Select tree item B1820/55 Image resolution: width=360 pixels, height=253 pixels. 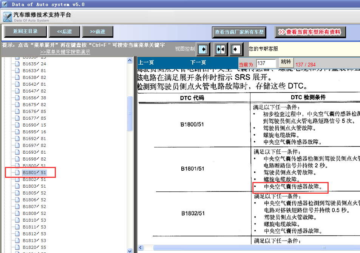pyautogui.click(x=34, y=247)
